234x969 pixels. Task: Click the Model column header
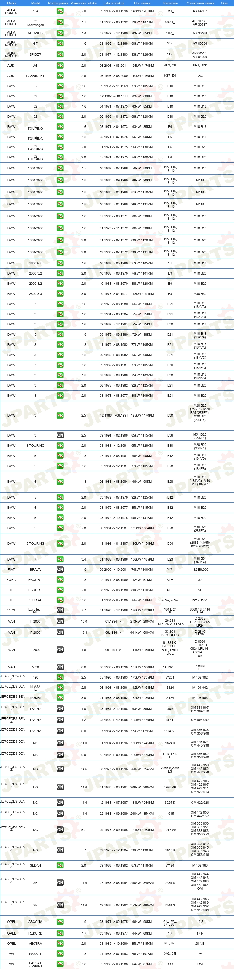coord(35,3)
